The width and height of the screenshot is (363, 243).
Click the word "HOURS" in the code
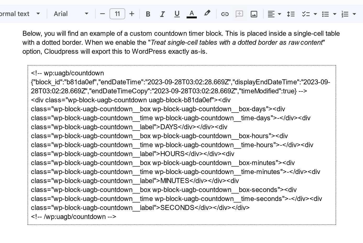pyautogui.click(x=172, y=154)
